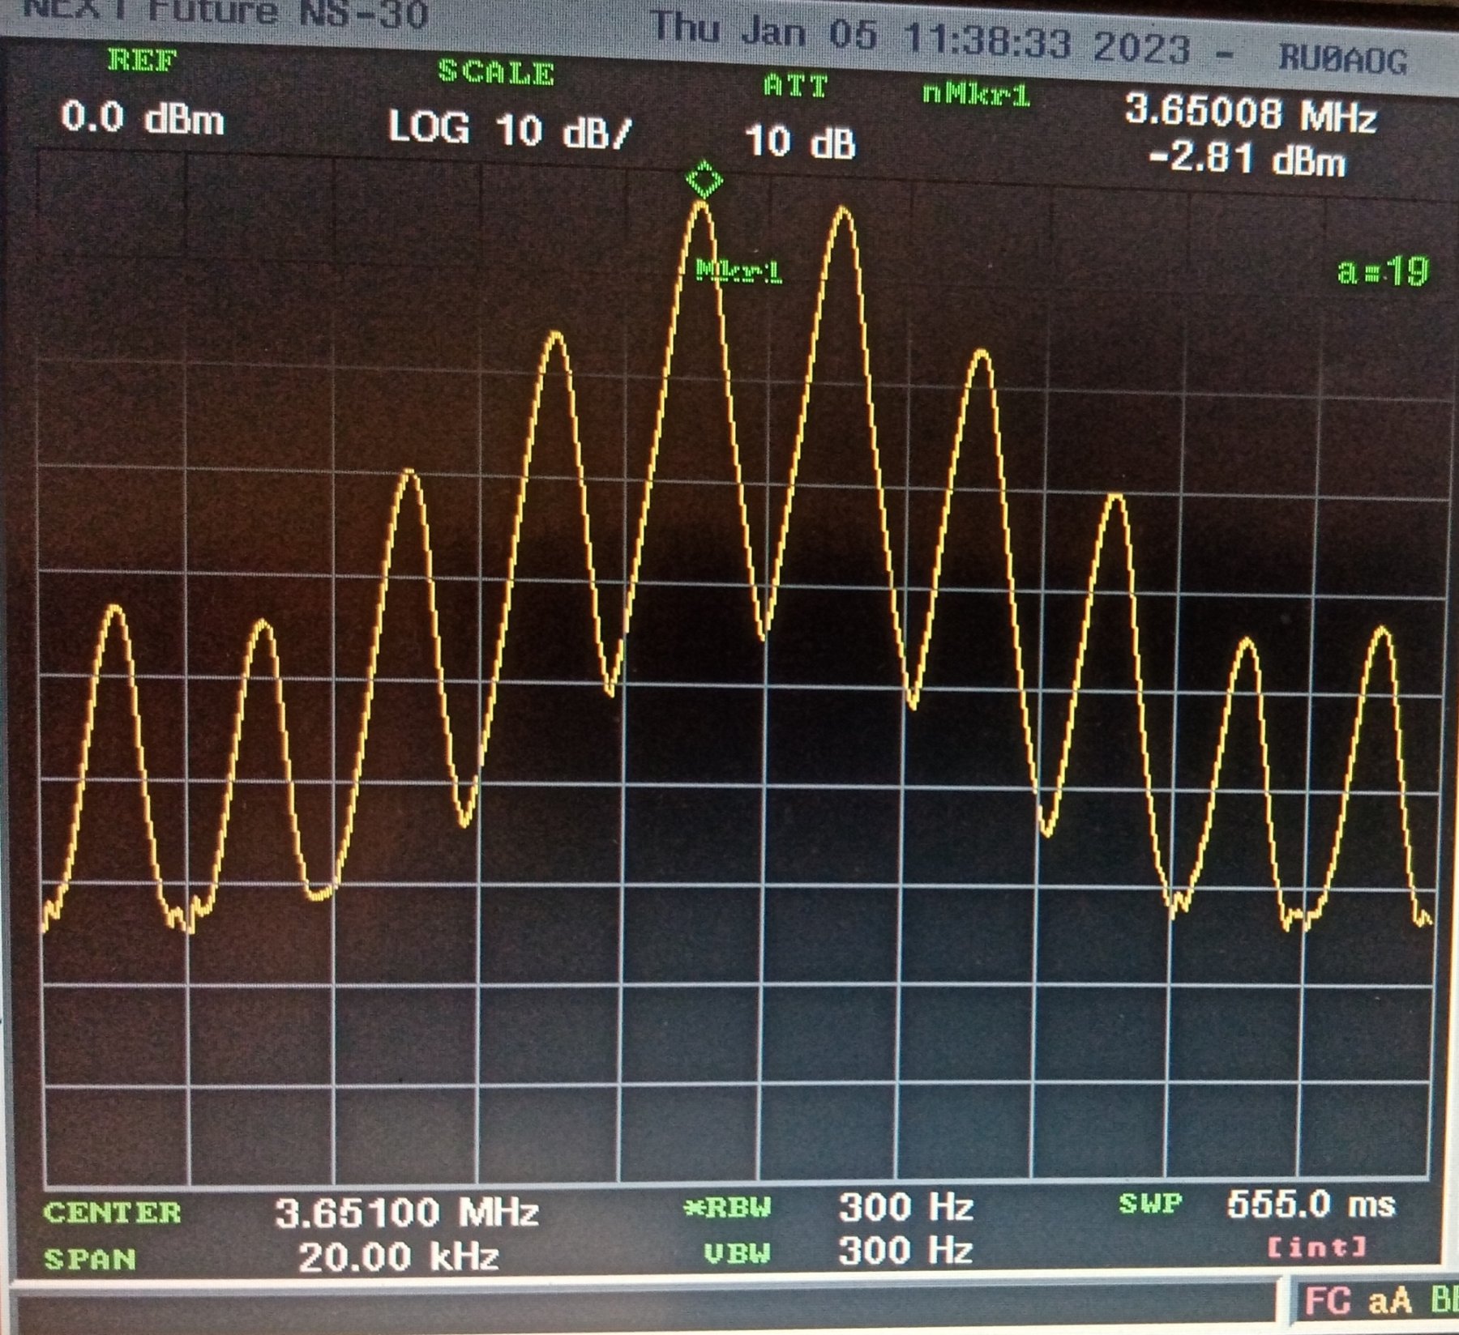Select the REF label
The height and width of the screenshot is (1335, 1459).
[142, 61]
